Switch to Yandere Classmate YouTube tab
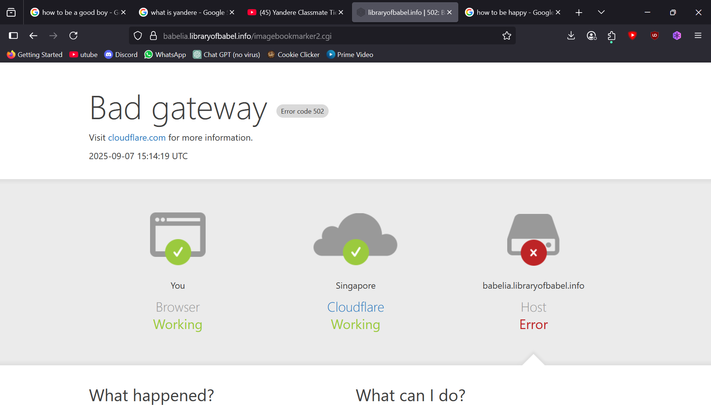Viewport: 711px width, 416px height. pyautogui.click(x=293, y=13)
